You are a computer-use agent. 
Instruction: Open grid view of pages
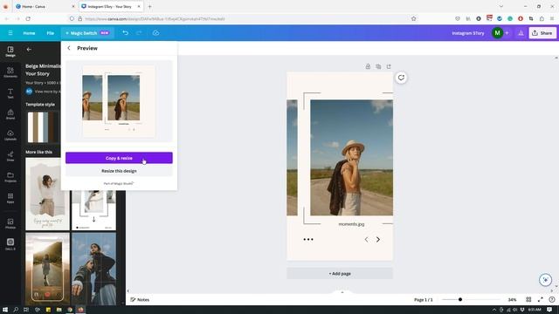pos(528,299)
